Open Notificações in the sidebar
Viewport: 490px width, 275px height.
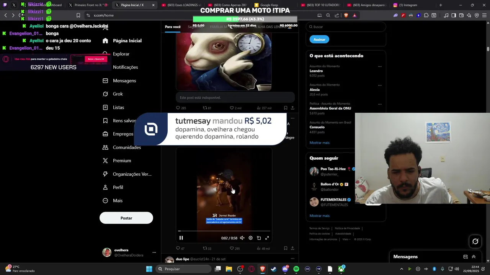tap(125, 67)
